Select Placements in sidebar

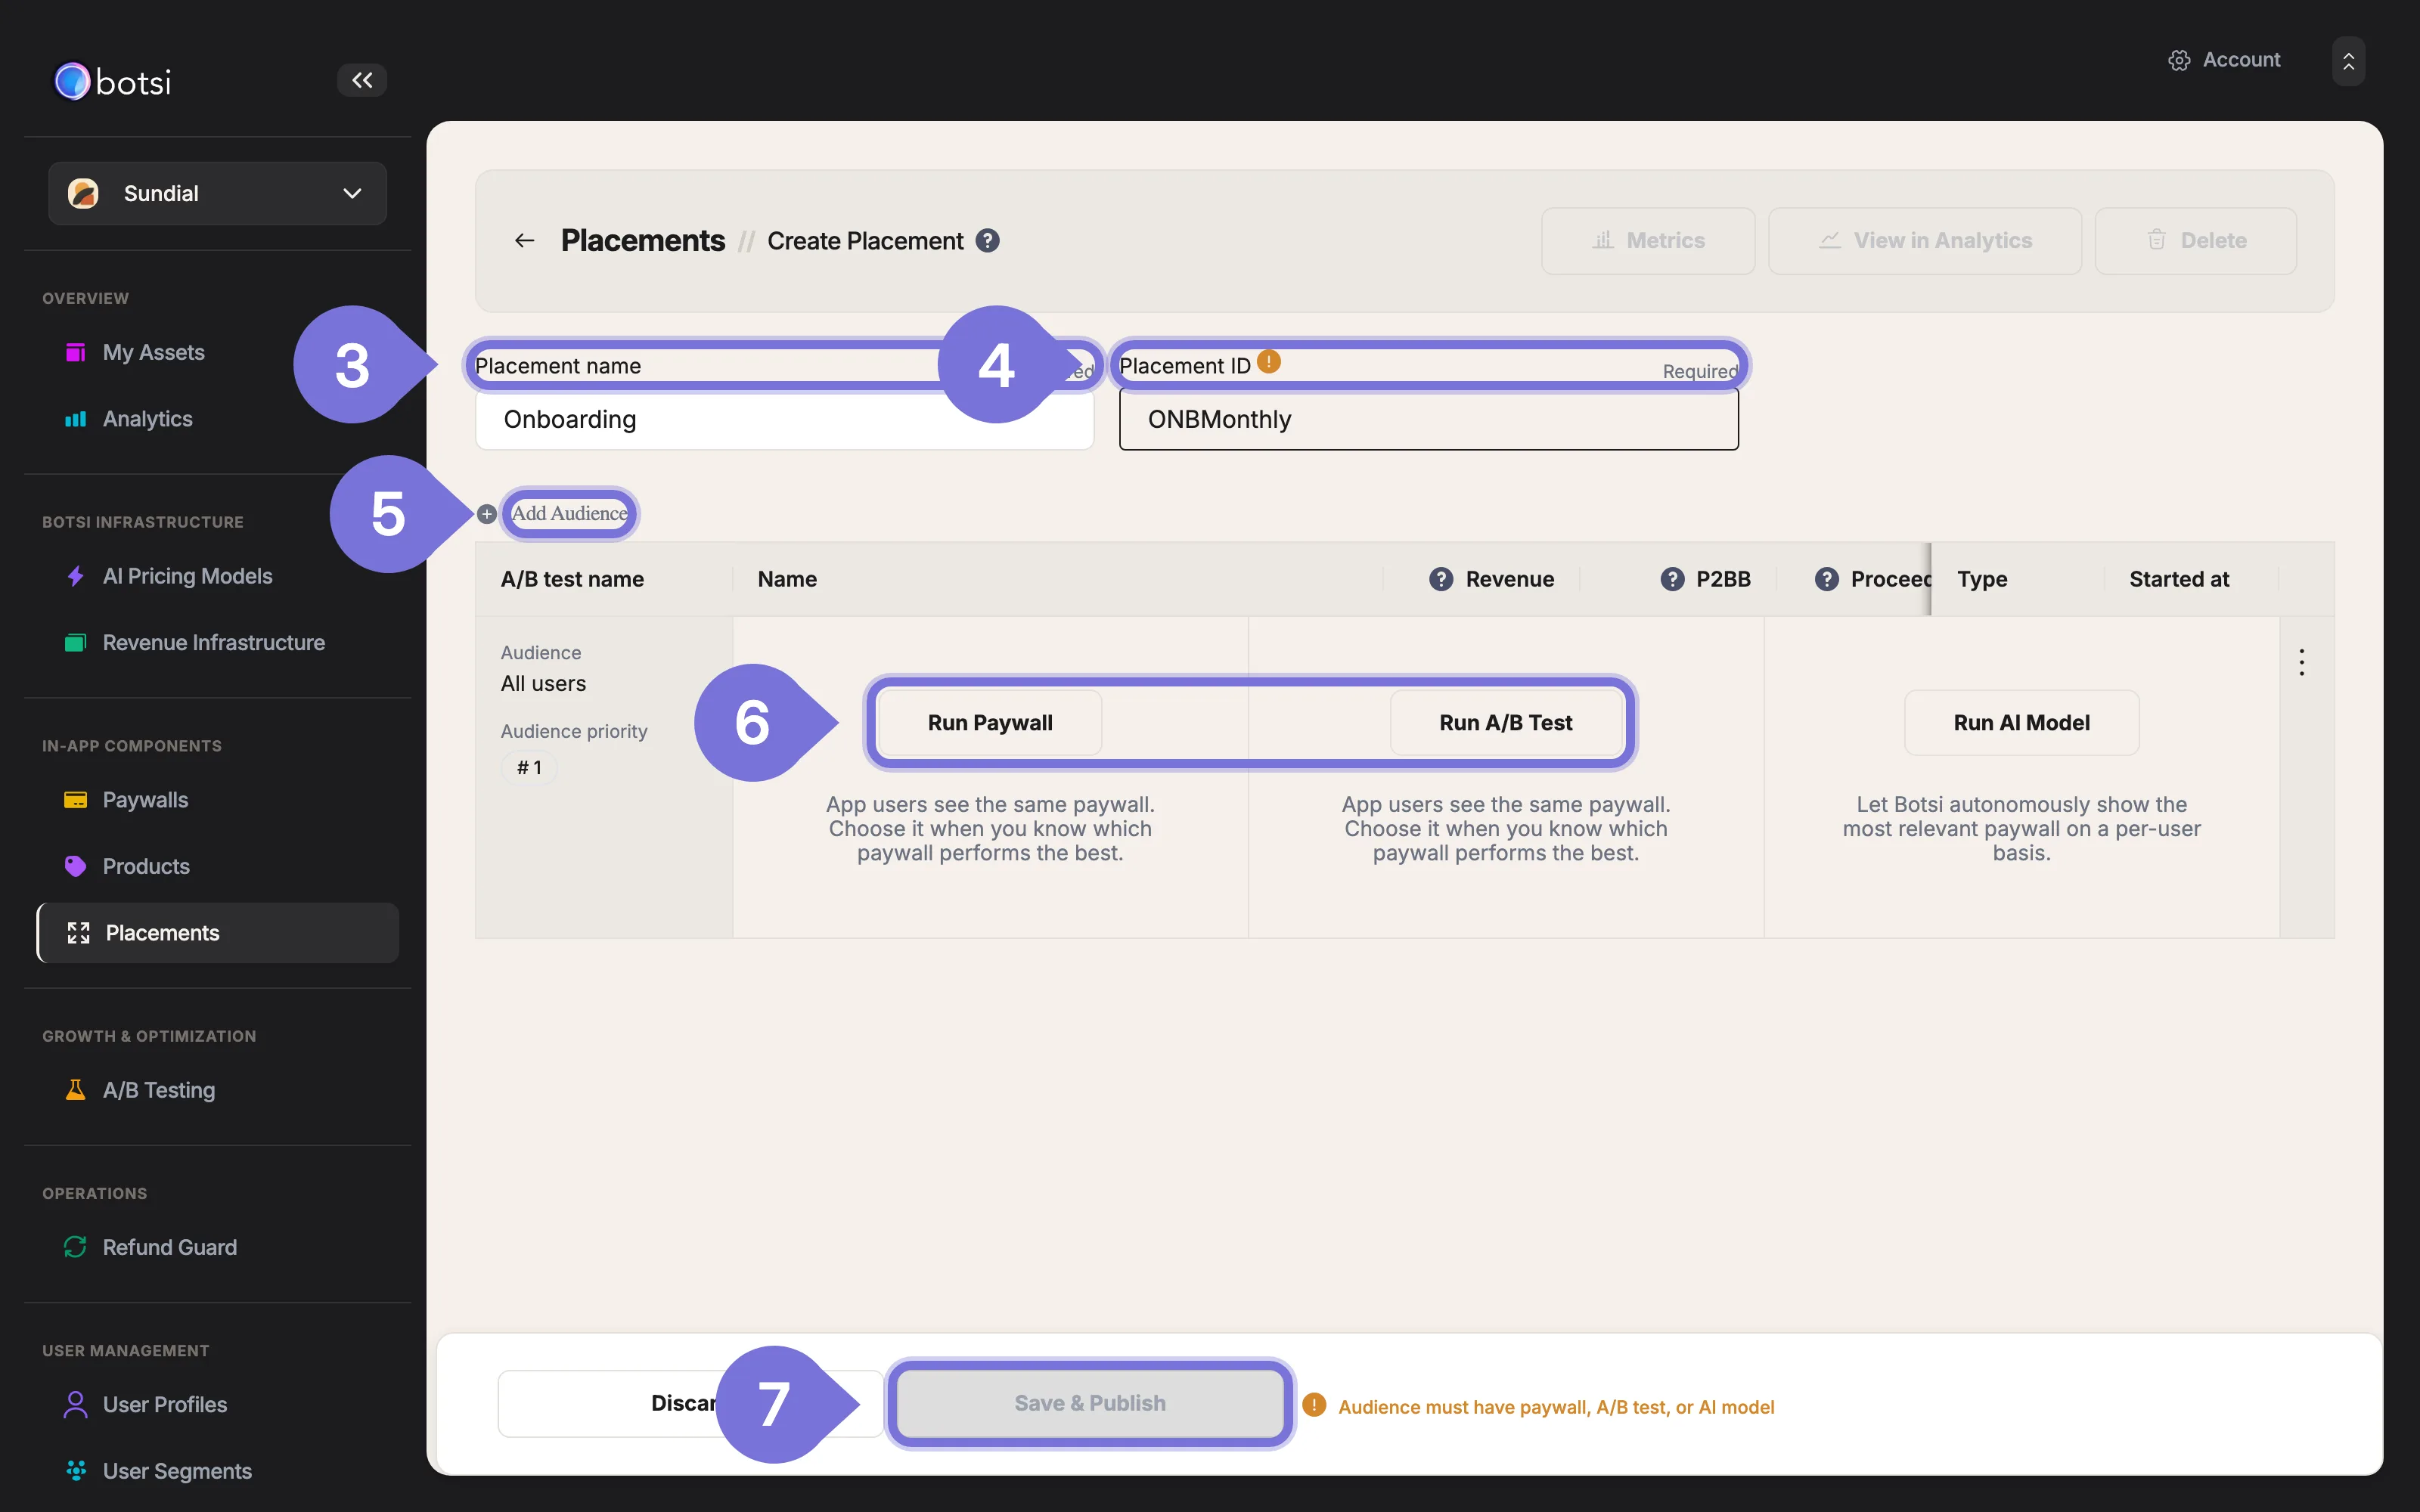pos(218,933)
